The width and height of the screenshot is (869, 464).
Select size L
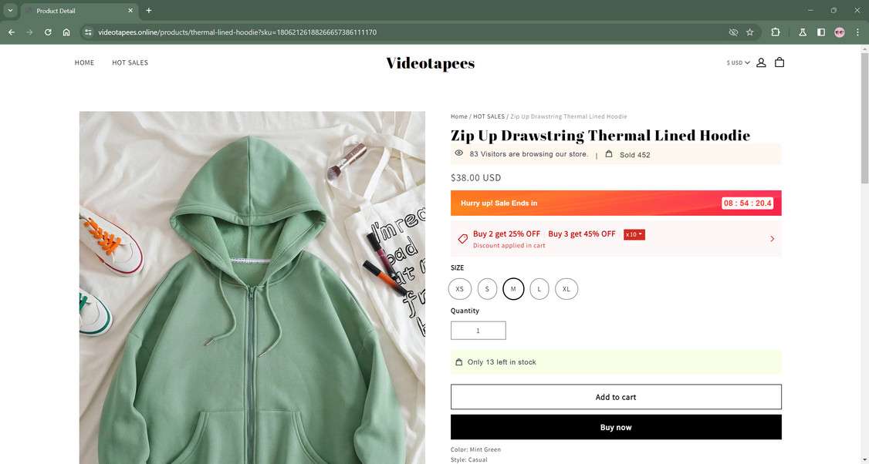[x=539, y=289]
